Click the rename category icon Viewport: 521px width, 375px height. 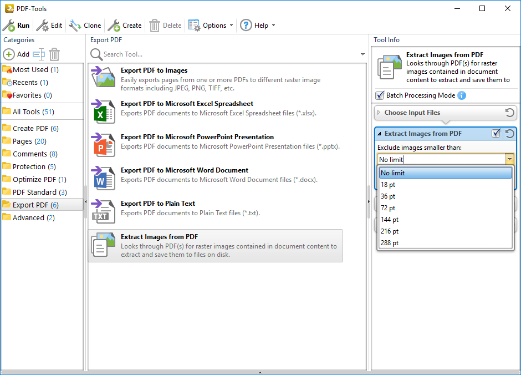pos(38,54)
